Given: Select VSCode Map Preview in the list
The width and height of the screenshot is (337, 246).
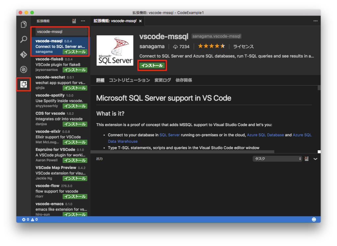Looking at the screenshot, I should [61, 173].
